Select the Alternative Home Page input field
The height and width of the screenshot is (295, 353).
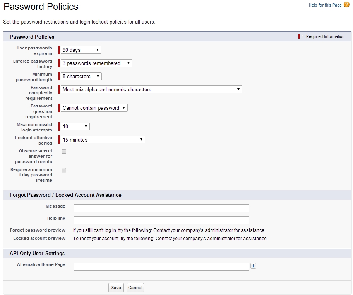161,266
